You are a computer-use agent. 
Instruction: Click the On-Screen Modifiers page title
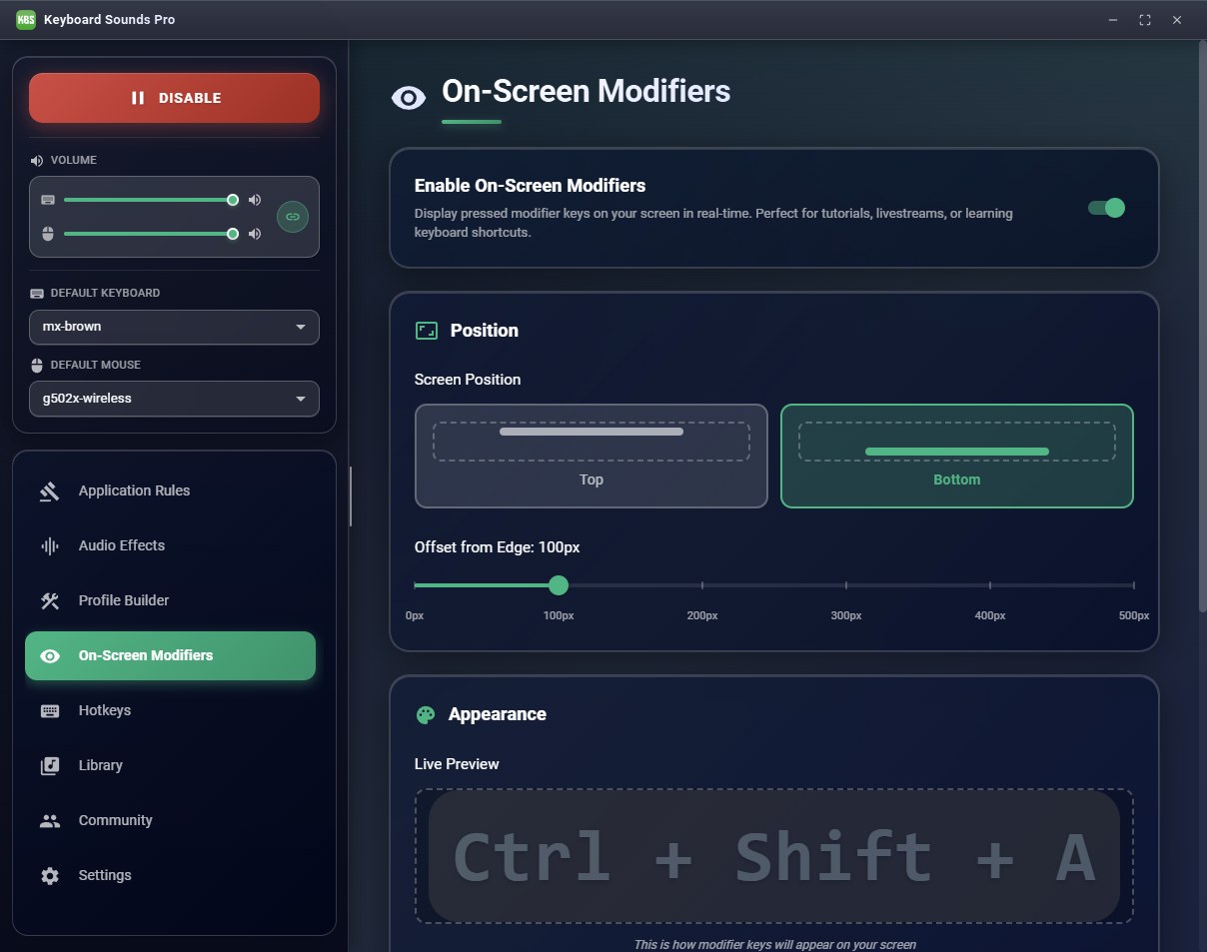[587, 91]
